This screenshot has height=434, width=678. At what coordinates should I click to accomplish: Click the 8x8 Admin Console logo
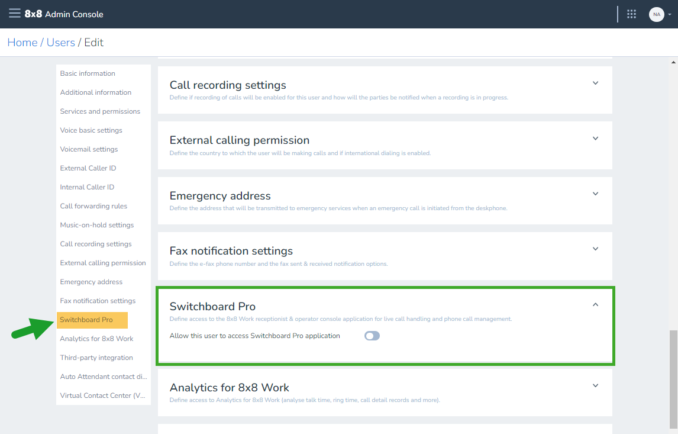[x=64, y=14]
